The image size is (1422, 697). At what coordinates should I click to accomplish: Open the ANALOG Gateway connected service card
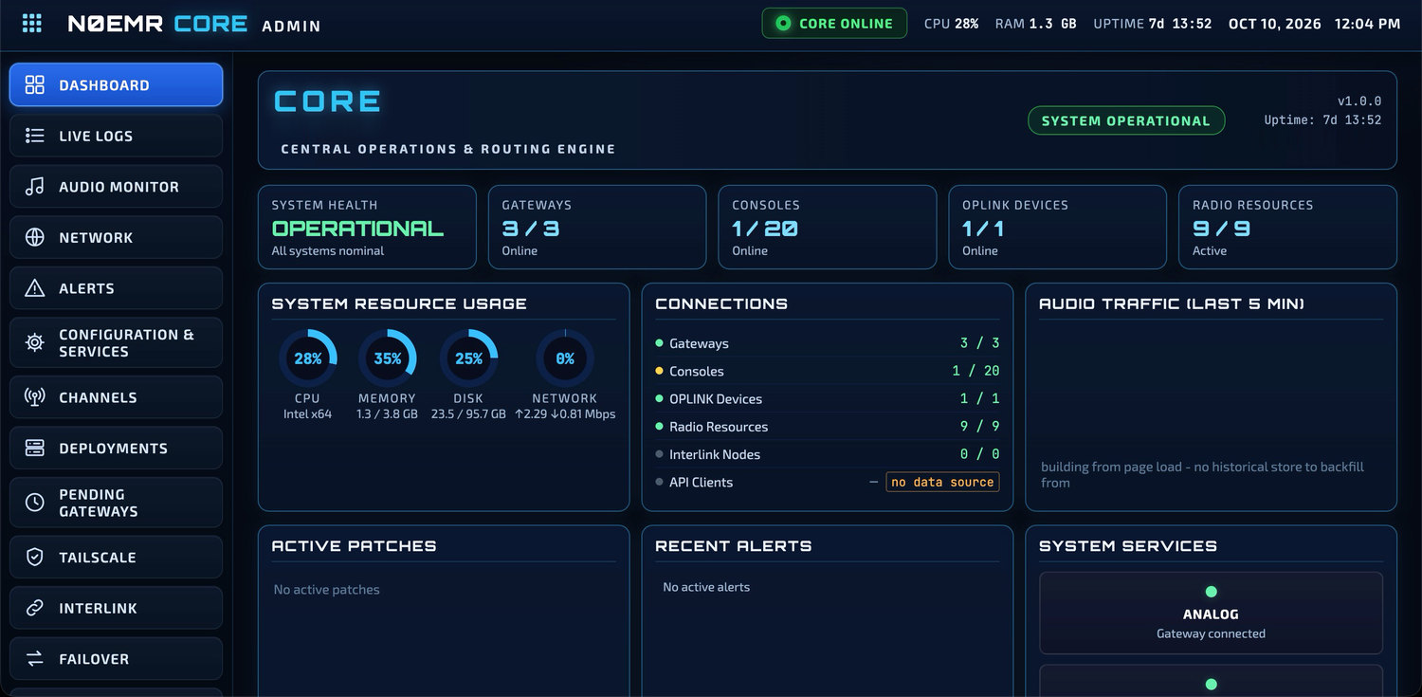(1211, 613)
